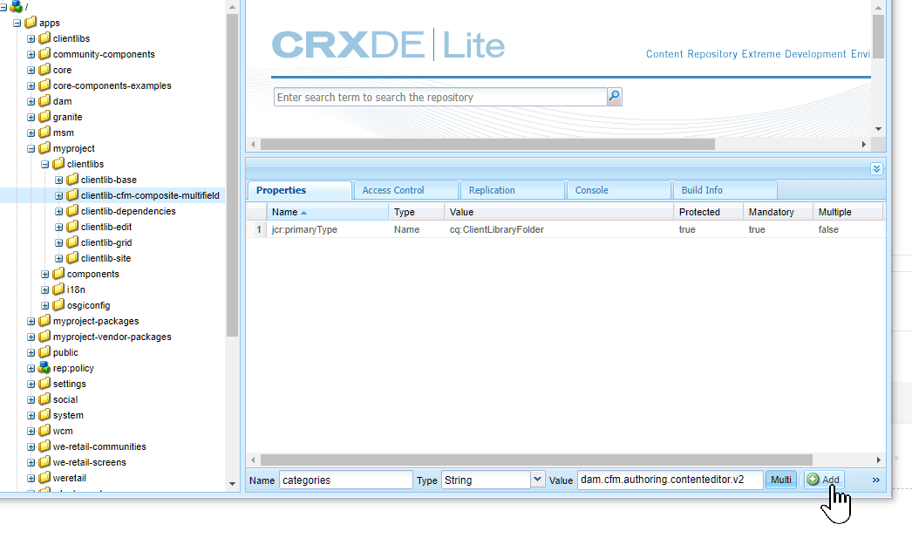Click the Type combo box field
Image resolution: width=912 pixels, height=538 pixels.
tap(487, 480)
